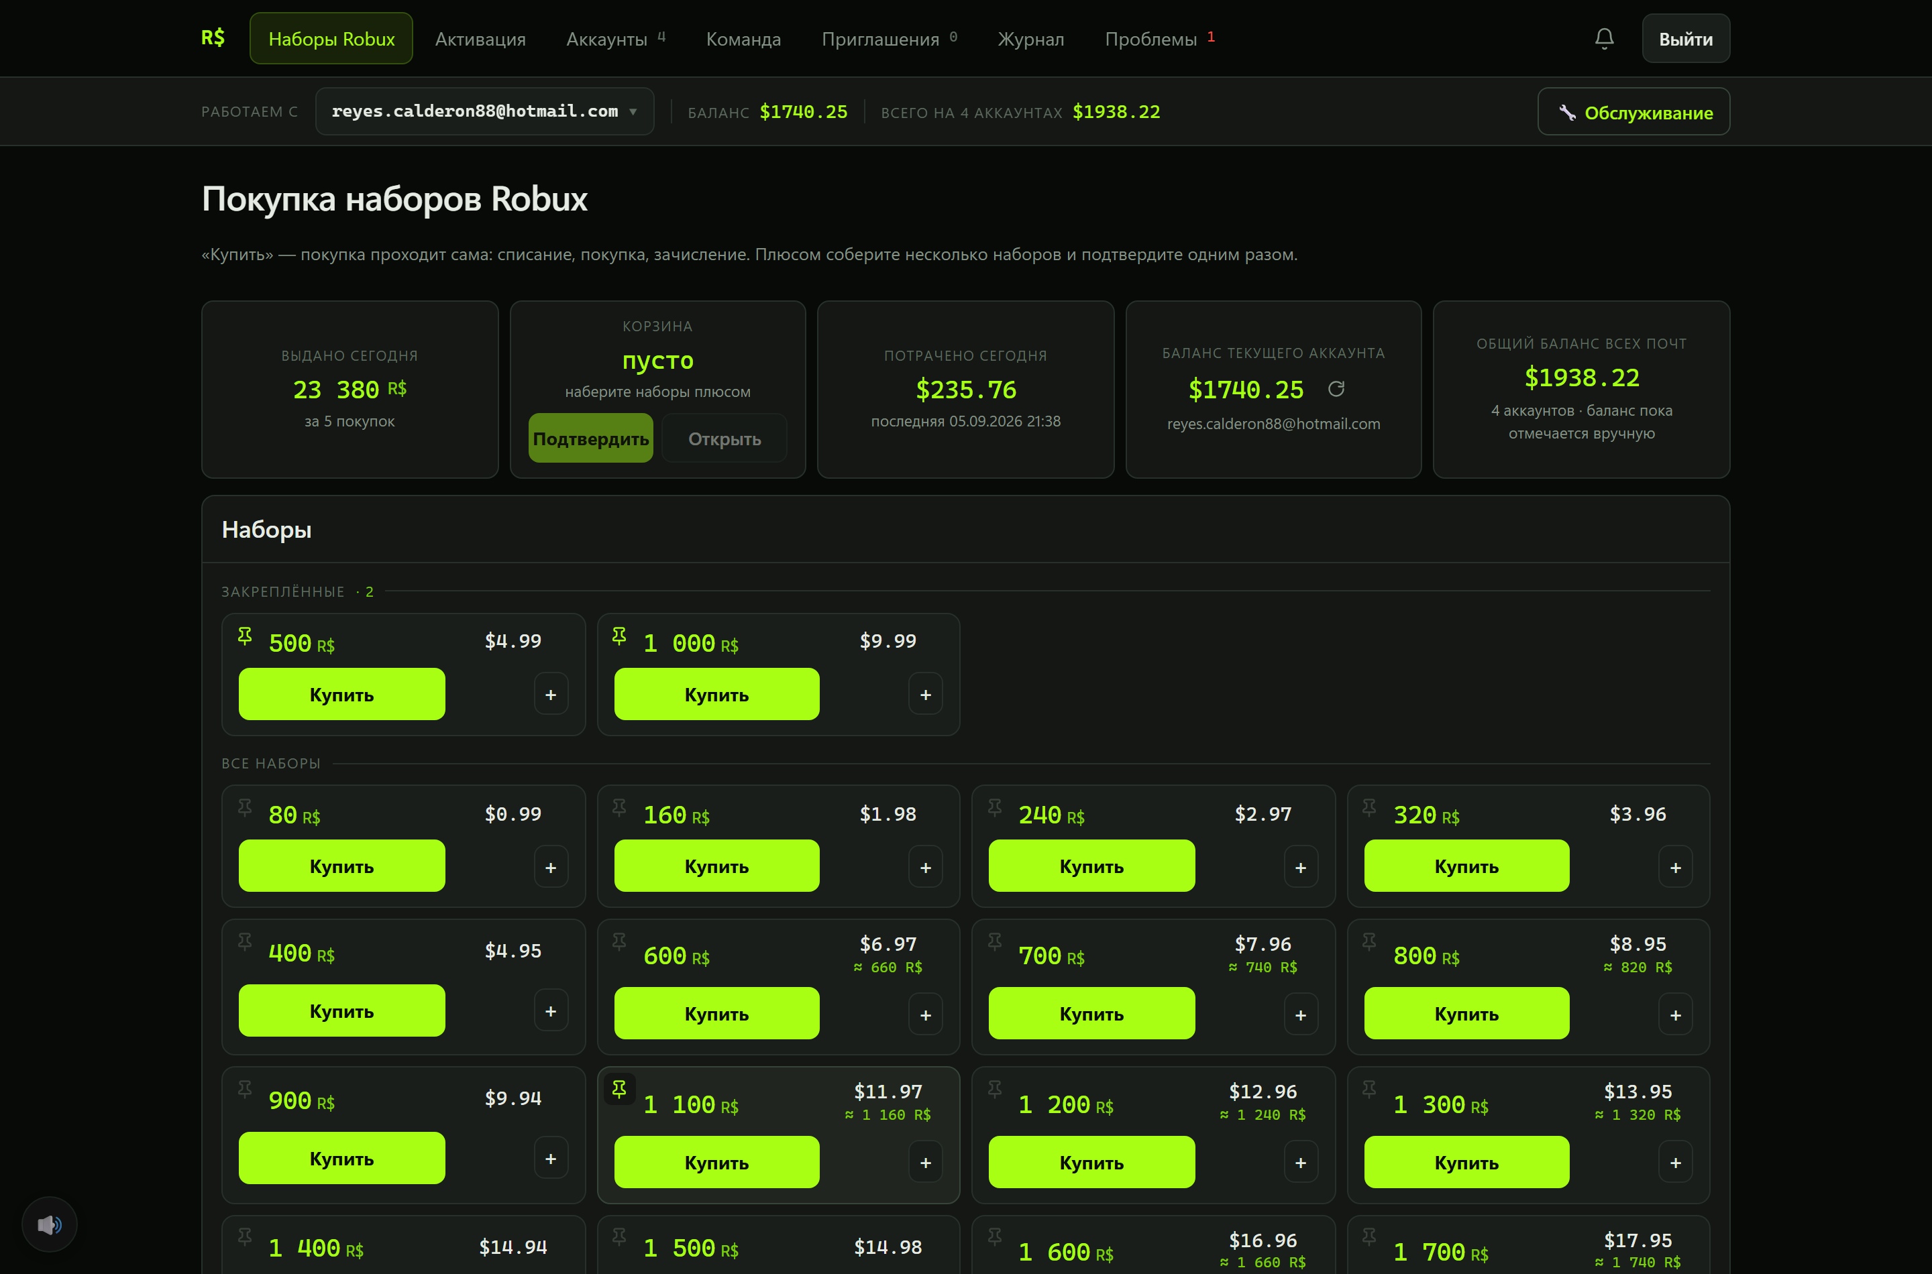
Task: Pin the 600 R$ pack
Action: pos(619,943)
